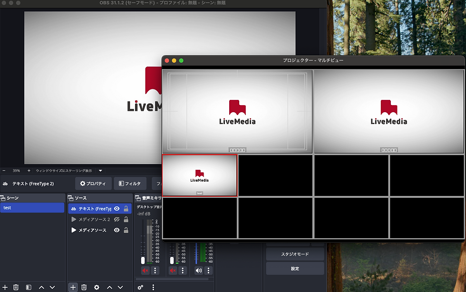The height and width of the screenshot is (292, 466).
Task: Click the -inf dB level readout
Action: tap(144, 214)
